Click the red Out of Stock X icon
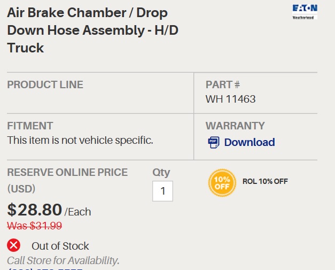This screenshot has width=335, height=270. click(14, 245)
